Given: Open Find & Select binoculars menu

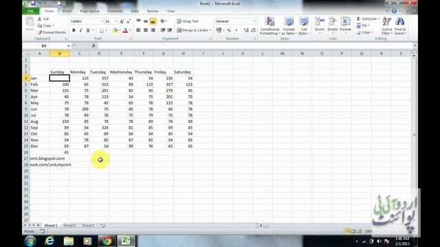Looking at the screenshot, I should (x=400, y=26).
